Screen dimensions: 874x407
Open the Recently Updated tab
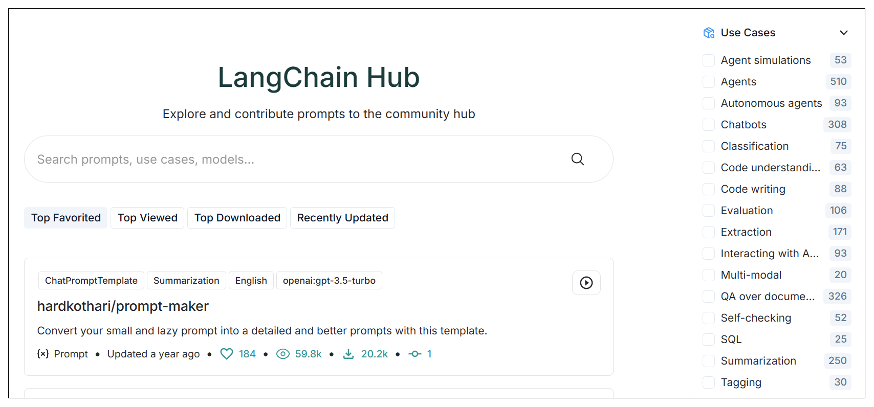pyautogui.click(x=342, y=218)
